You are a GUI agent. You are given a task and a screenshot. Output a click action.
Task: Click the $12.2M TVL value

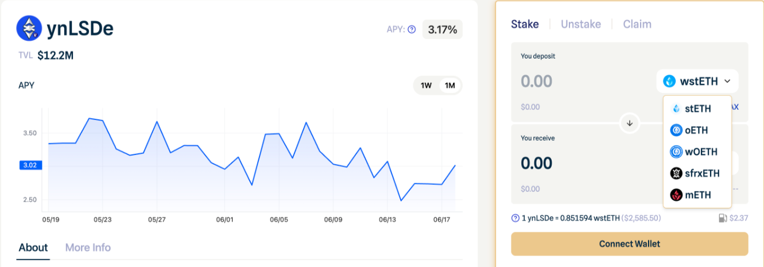tap(55, 56)
